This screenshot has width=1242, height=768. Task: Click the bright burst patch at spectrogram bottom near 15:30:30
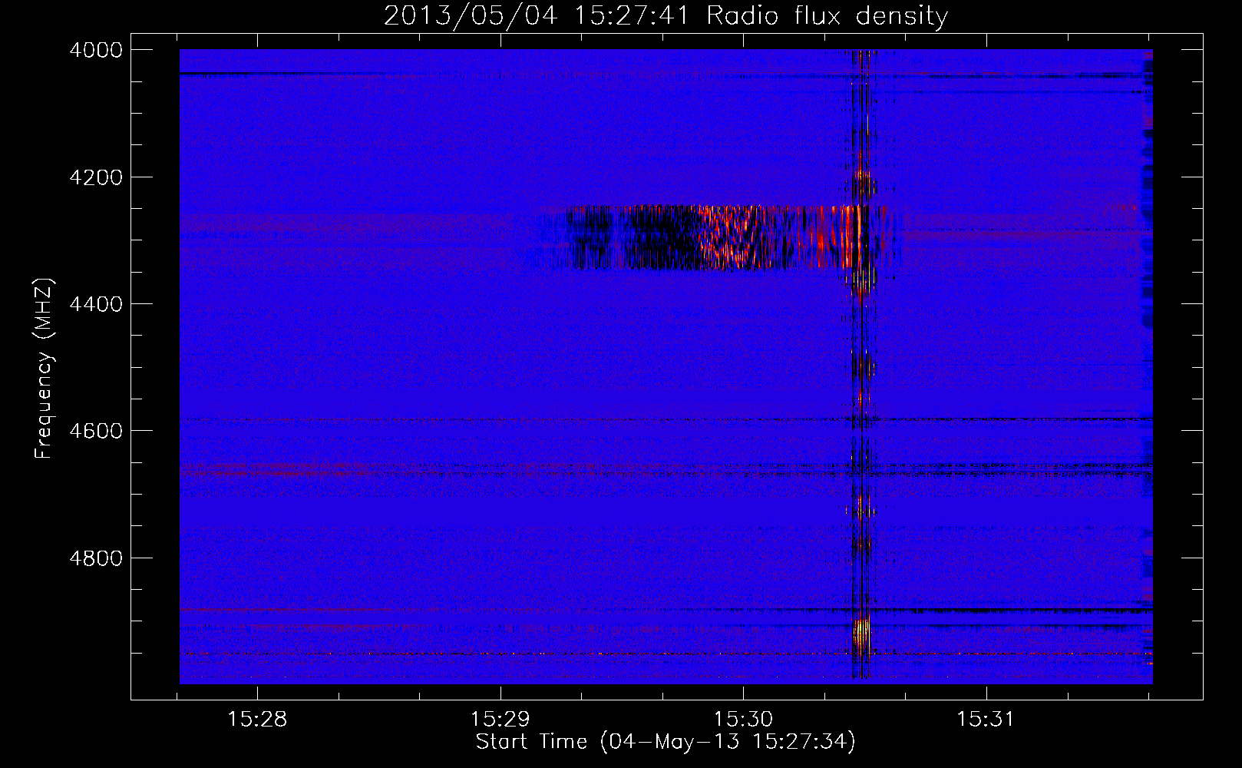(x=861, y=636)
